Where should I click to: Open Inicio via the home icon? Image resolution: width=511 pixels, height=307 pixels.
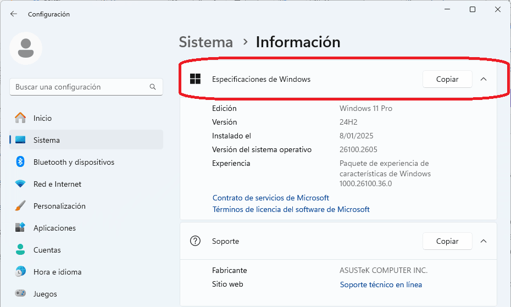click(x=20, y=118)
